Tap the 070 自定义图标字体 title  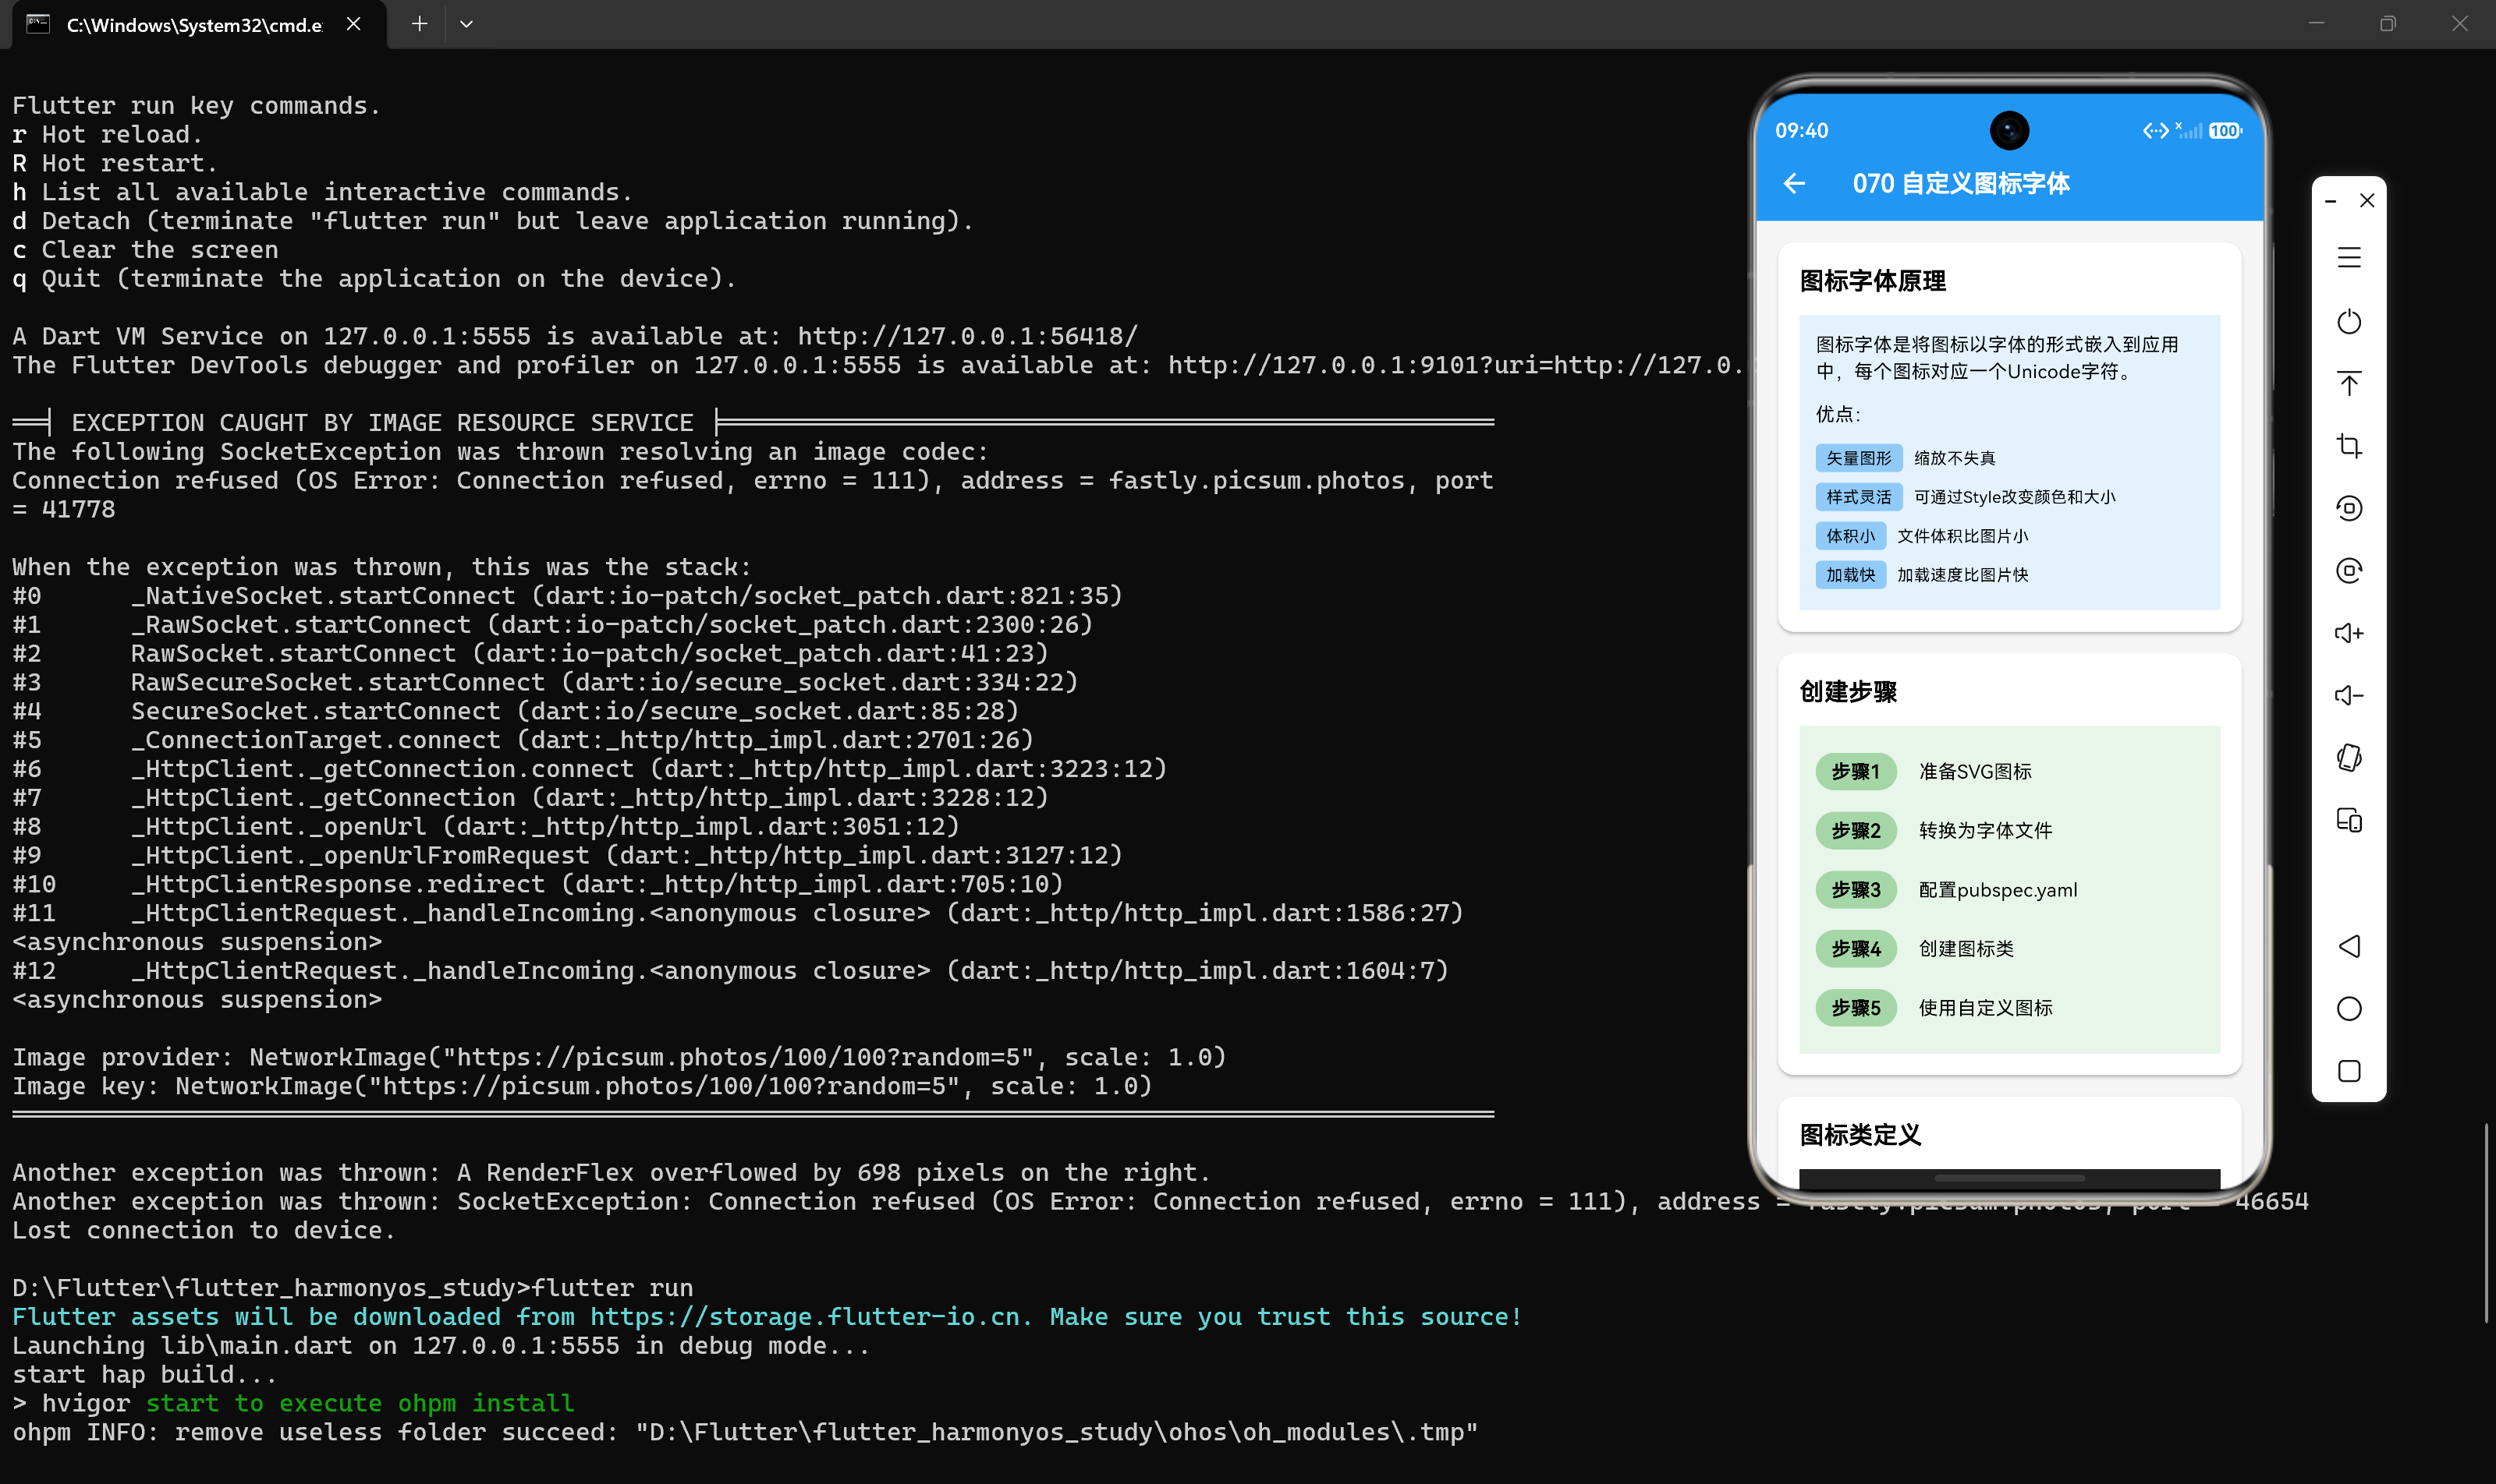click(1961, 184)
